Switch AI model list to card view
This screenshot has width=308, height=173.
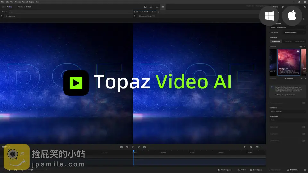coord(301,47)
